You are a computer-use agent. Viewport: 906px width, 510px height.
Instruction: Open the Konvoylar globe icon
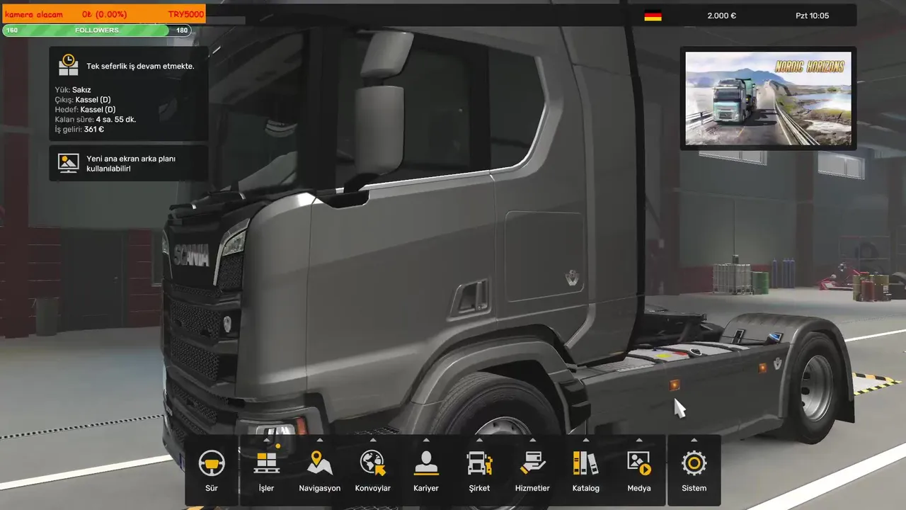pyautogui.click(x=373, y=463)
